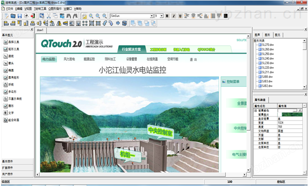
Task: Toggle underline formatting button
Action: click(x=180, y=16)
